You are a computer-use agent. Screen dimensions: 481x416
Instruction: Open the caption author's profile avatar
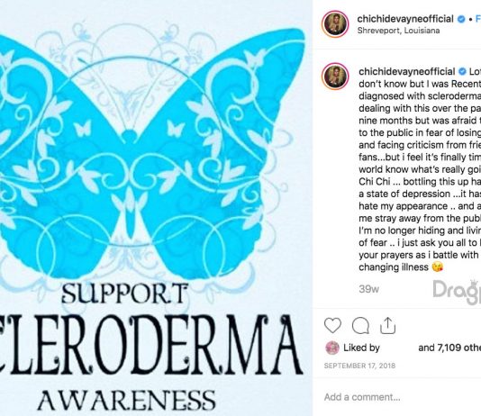coord(335,77)
